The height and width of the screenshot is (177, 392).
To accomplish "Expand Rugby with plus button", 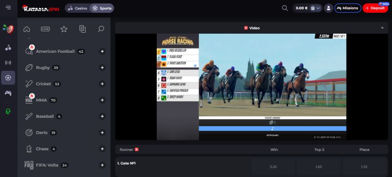I will click(102, 67).
